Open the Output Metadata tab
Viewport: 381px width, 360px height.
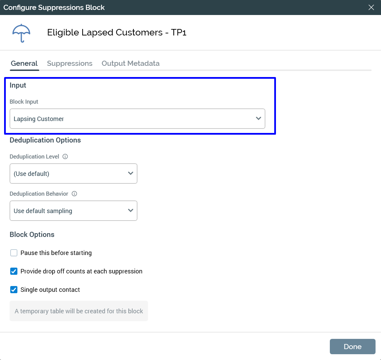tap(130, 63)
